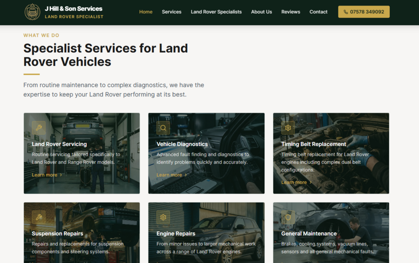The height and width of the screenshot is (263, 419).
Task: Open the About Us nav item
Action: (x=261, y=12)
